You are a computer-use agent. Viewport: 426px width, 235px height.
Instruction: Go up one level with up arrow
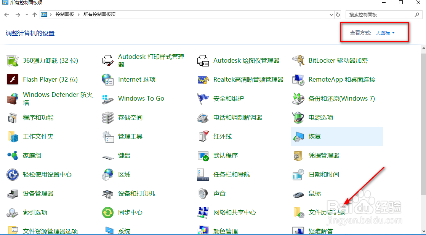35,15
